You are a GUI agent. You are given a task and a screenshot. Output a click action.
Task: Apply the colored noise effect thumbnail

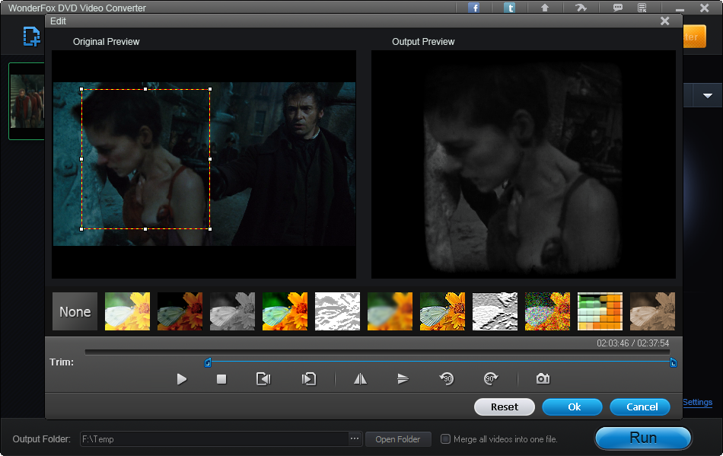click(x=547, y=311)
